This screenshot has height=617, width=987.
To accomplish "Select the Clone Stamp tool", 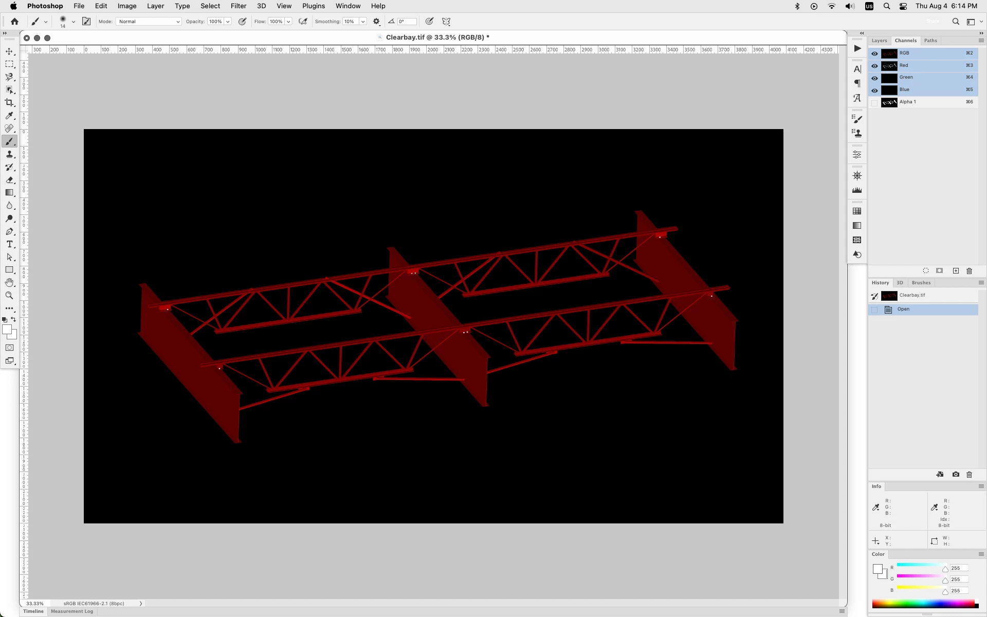I will (x=9, y=154).
